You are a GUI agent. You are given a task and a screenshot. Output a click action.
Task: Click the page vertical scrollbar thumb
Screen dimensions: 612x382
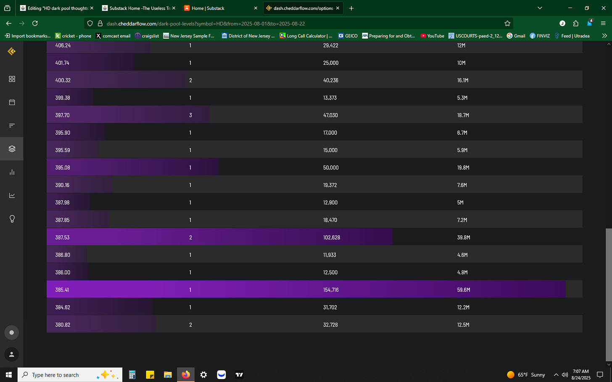(x=609, y=296)
